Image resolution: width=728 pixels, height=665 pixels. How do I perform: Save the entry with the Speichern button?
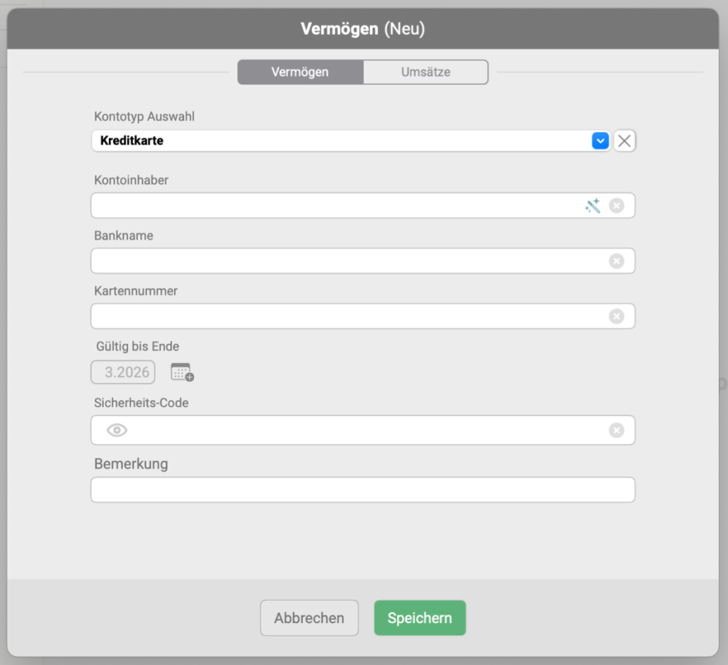tap(419, 618)
